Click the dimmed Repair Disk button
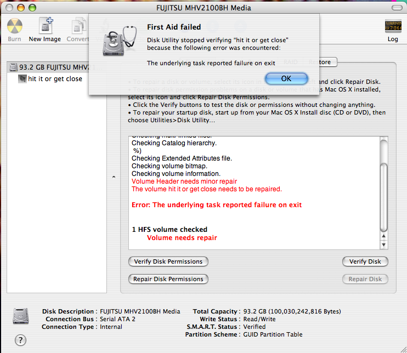This screenshot has width=407, height=353. tap(365, 279)
